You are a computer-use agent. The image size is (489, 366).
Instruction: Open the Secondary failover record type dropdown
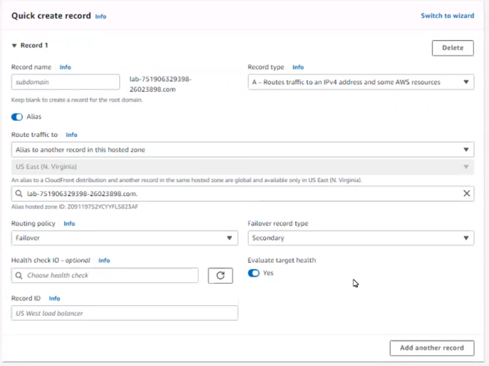point(361,238)
